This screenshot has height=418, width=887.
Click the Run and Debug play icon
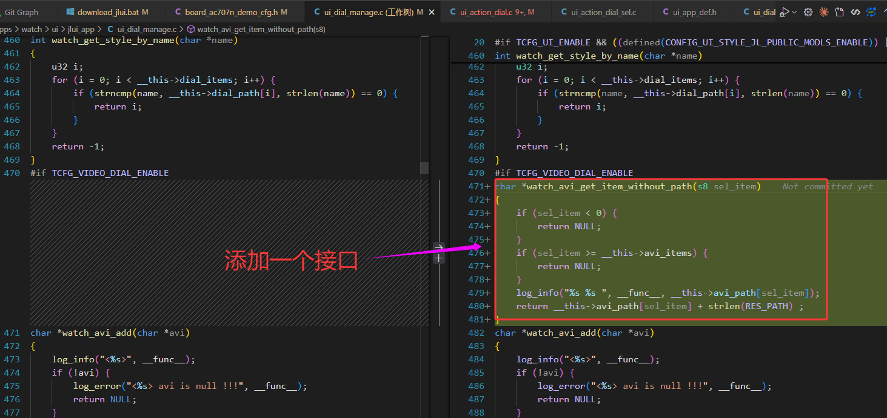pyautogui.click(x=785, y=12)
